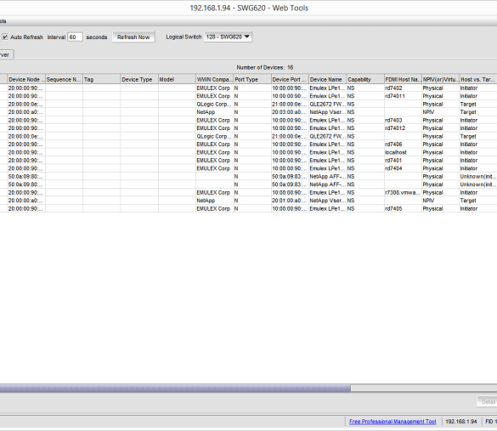Sort by Capability column header
Screen dimensions: 497x431
pyautogui.click(x=365, y=79)
